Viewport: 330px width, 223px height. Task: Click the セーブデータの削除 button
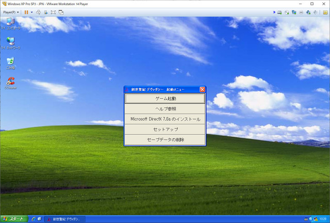[165, 140]
